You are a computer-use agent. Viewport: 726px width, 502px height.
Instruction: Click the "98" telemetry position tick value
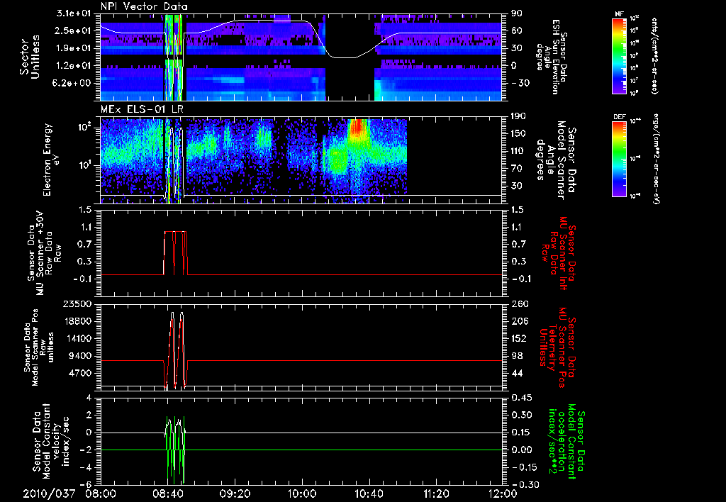tap(517, 356)
